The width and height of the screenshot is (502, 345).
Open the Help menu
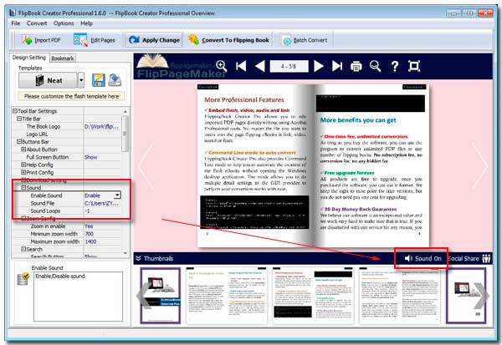(x=86, y=23)
